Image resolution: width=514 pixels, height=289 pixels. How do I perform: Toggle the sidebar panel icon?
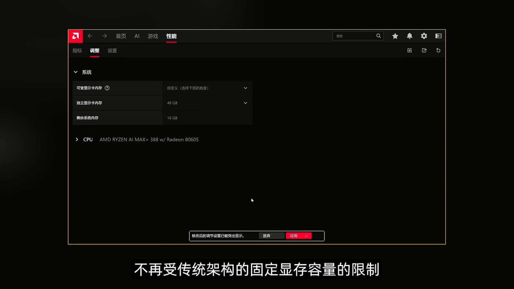point(439,36)
